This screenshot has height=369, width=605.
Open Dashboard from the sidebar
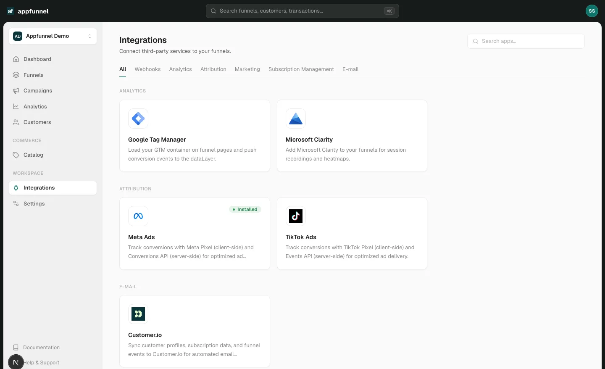coord(53,59)
